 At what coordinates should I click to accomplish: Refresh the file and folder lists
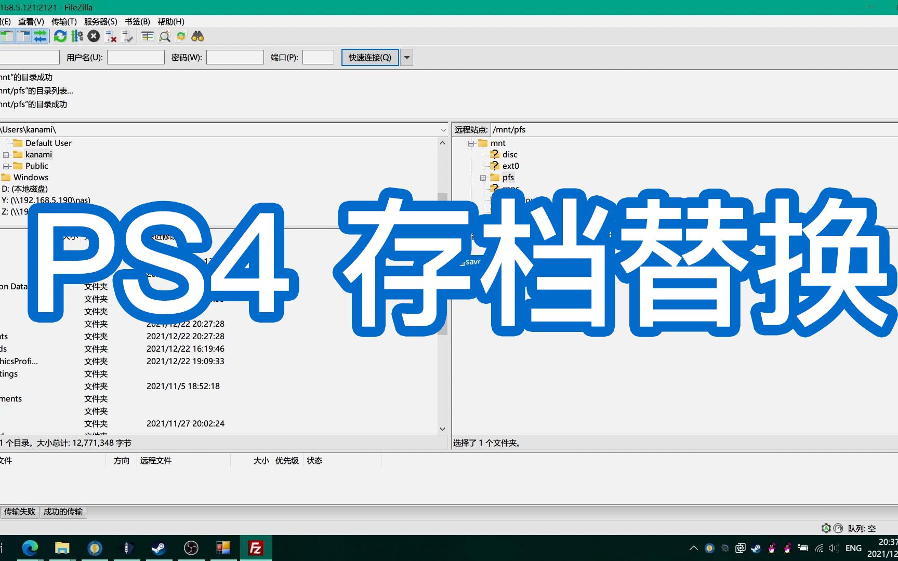pos(60,36)
